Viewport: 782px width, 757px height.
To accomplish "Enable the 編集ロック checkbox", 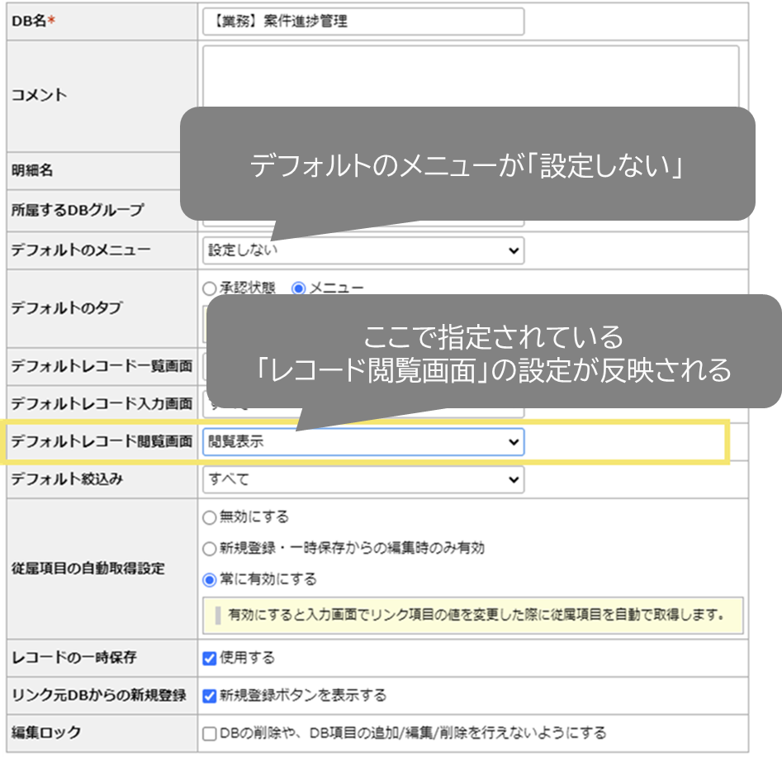I will click(x=209, y=732).
